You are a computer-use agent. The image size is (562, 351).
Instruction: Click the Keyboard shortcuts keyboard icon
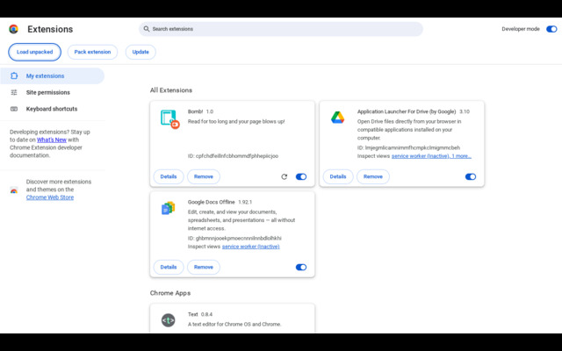(x=14, y=109)
